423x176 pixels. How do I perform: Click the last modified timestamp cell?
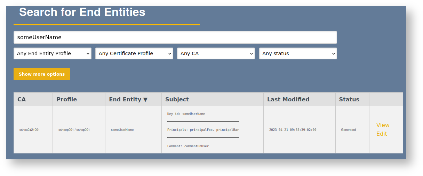293,130
